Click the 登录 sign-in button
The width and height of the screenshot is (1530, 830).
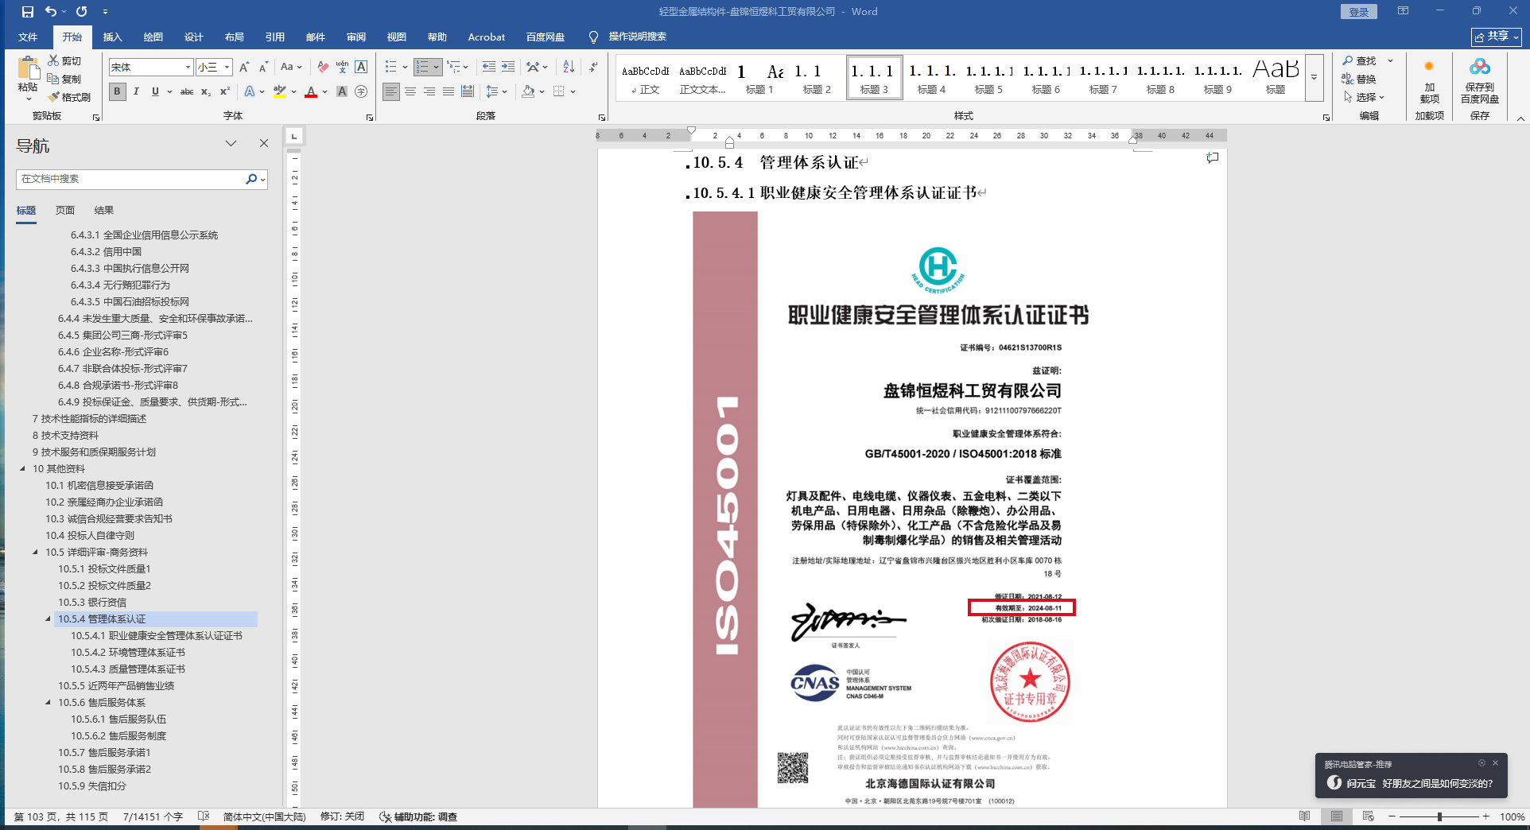(x=1358, y=12)
